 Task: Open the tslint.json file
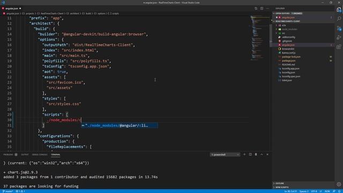[287, 80]
